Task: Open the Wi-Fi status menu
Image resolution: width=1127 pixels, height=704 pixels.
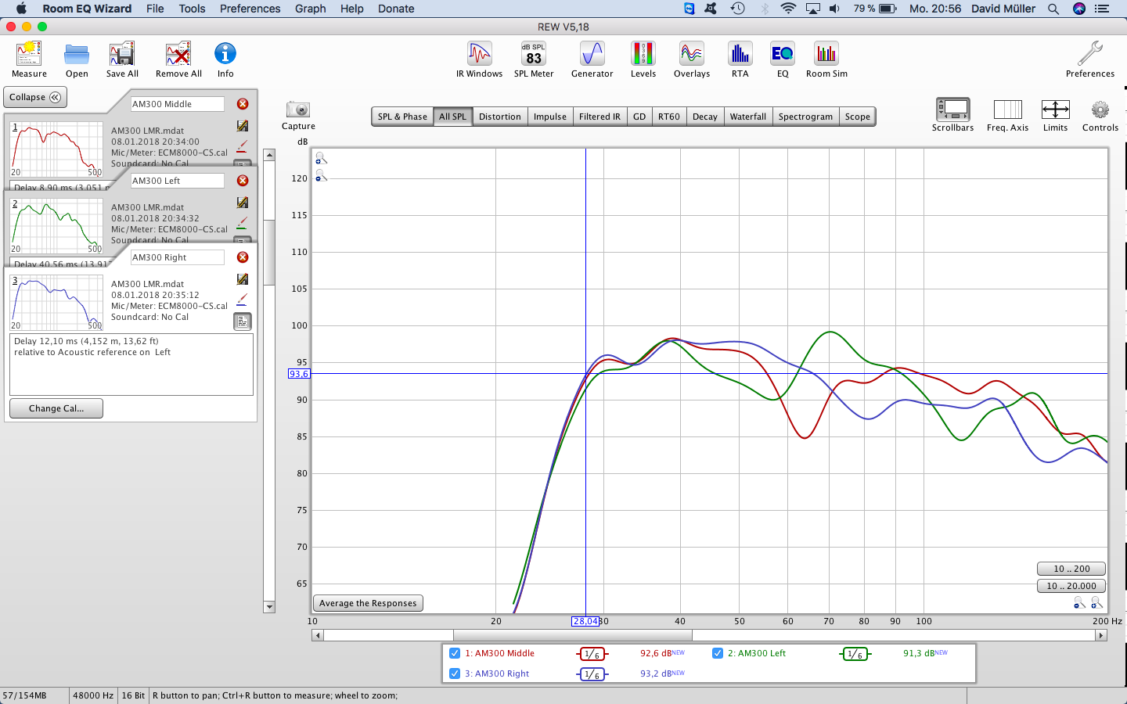Action: click(788, 9)
